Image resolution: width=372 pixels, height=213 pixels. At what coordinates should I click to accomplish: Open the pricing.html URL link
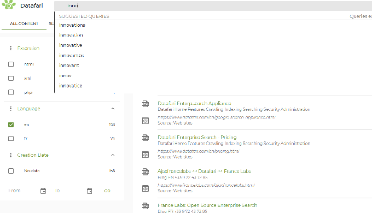pyautogui.click(x=199, y=151)
